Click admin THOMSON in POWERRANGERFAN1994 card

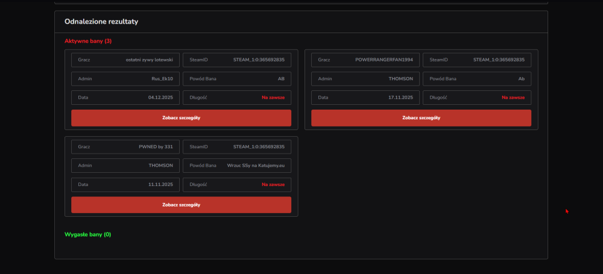click(401, 79)
